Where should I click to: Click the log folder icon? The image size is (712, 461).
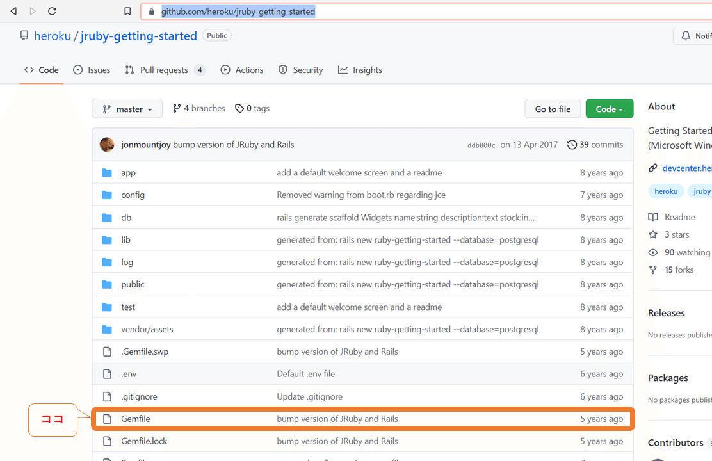pyautogui.click(x=107, y=262)
